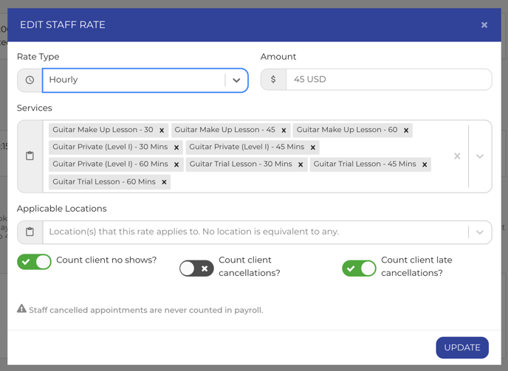The height and width of the screenshot is (371, 508).
Task: Open the Rate Type dropdown
Action: point(236,80)
